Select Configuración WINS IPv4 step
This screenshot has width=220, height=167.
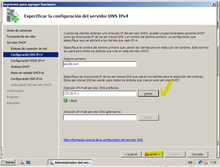pos(28,61)
